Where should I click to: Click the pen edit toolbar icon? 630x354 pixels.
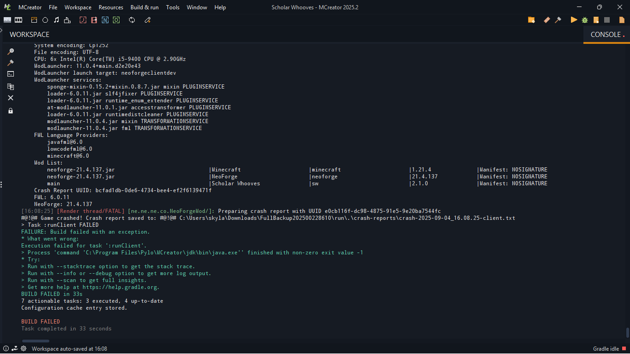(147, 20)
